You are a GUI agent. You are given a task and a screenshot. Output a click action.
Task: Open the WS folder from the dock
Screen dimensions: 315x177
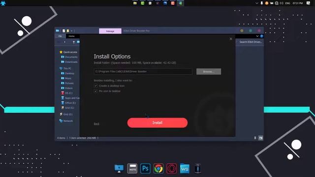click(x=185, y=168)
